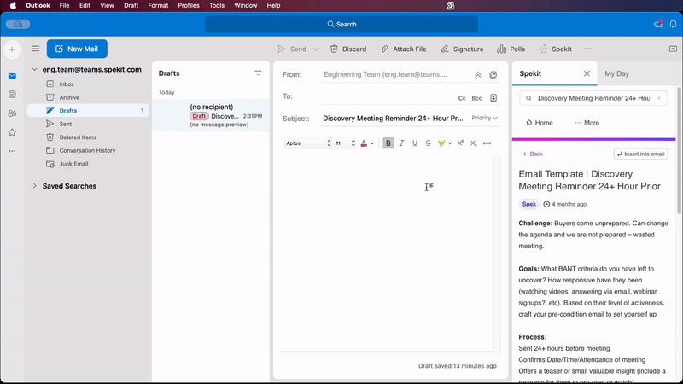The image size is (683, 384).
Task: Open the highlight color dropdown arrow
Action: [x=450, y=143]
